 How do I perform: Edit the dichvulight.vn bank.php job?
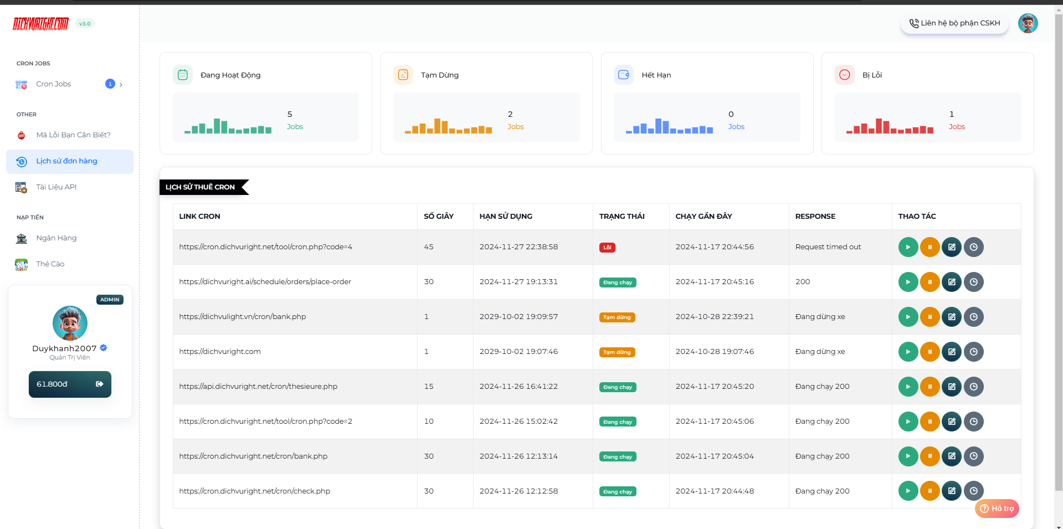coord(952,317)
